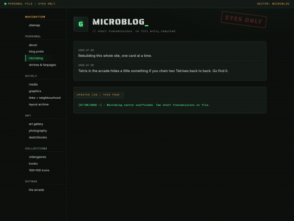Open the blog posts page
The image size is (294, 221).
pos(36,51)
